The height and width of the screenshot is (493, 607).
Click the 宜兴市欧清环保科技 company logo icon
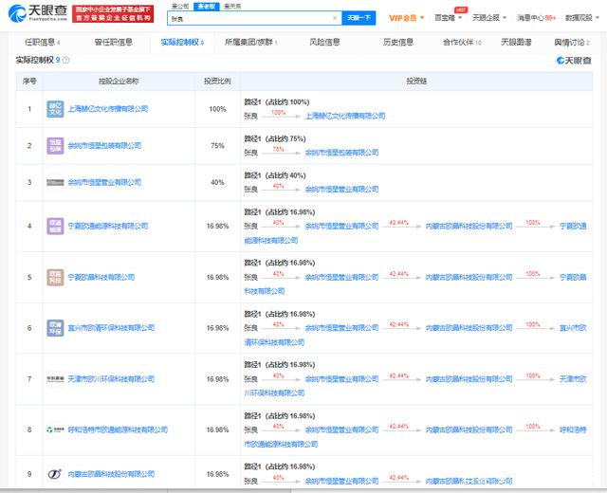pos(56,327)
